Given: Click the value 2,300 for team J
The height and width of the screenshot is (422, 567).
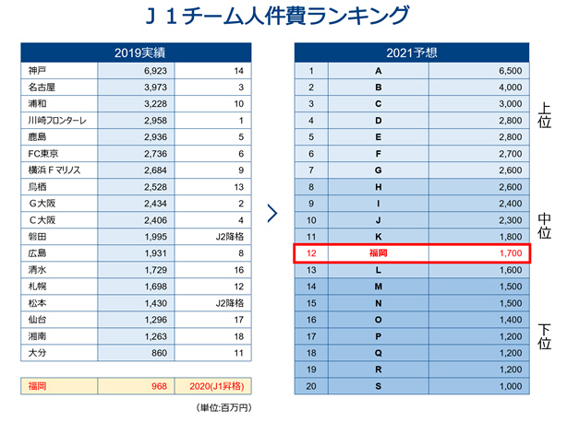Looking at the screenshot, I should click(511, 220).
